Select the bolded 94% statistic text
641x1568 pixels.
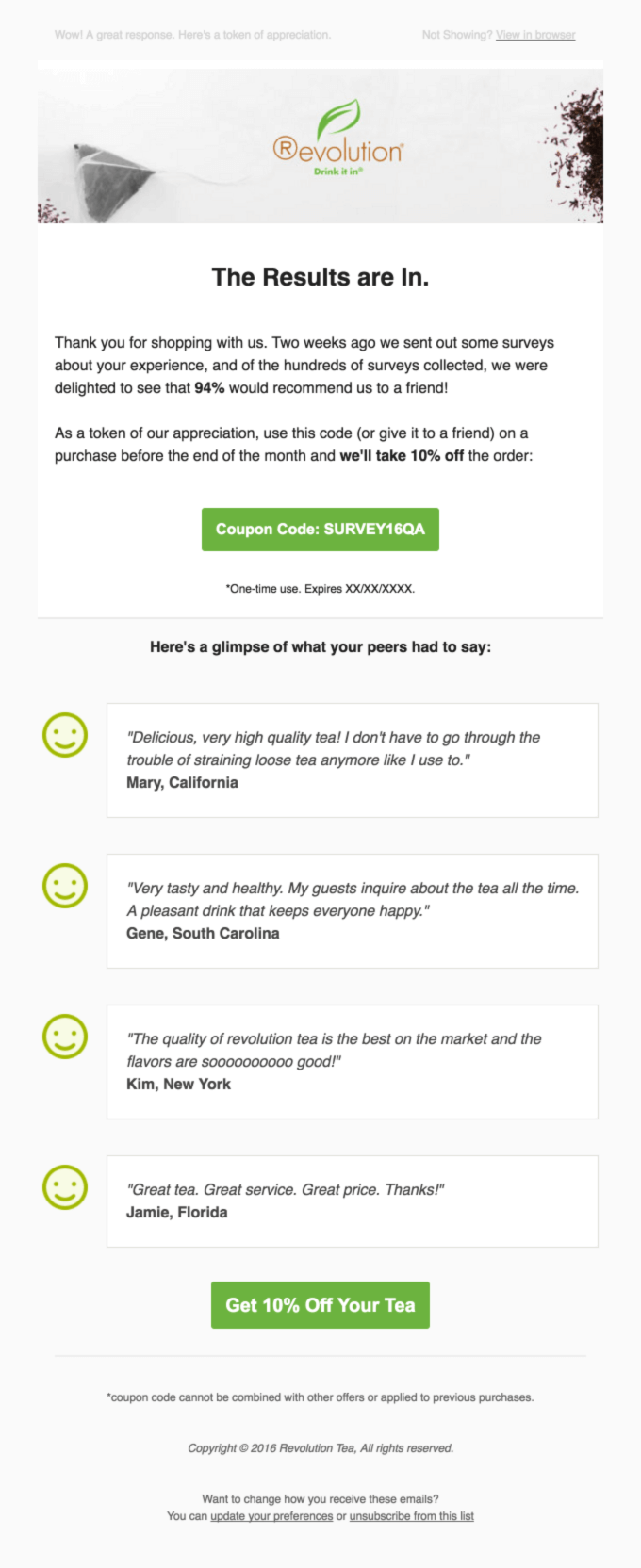(209, 387)
